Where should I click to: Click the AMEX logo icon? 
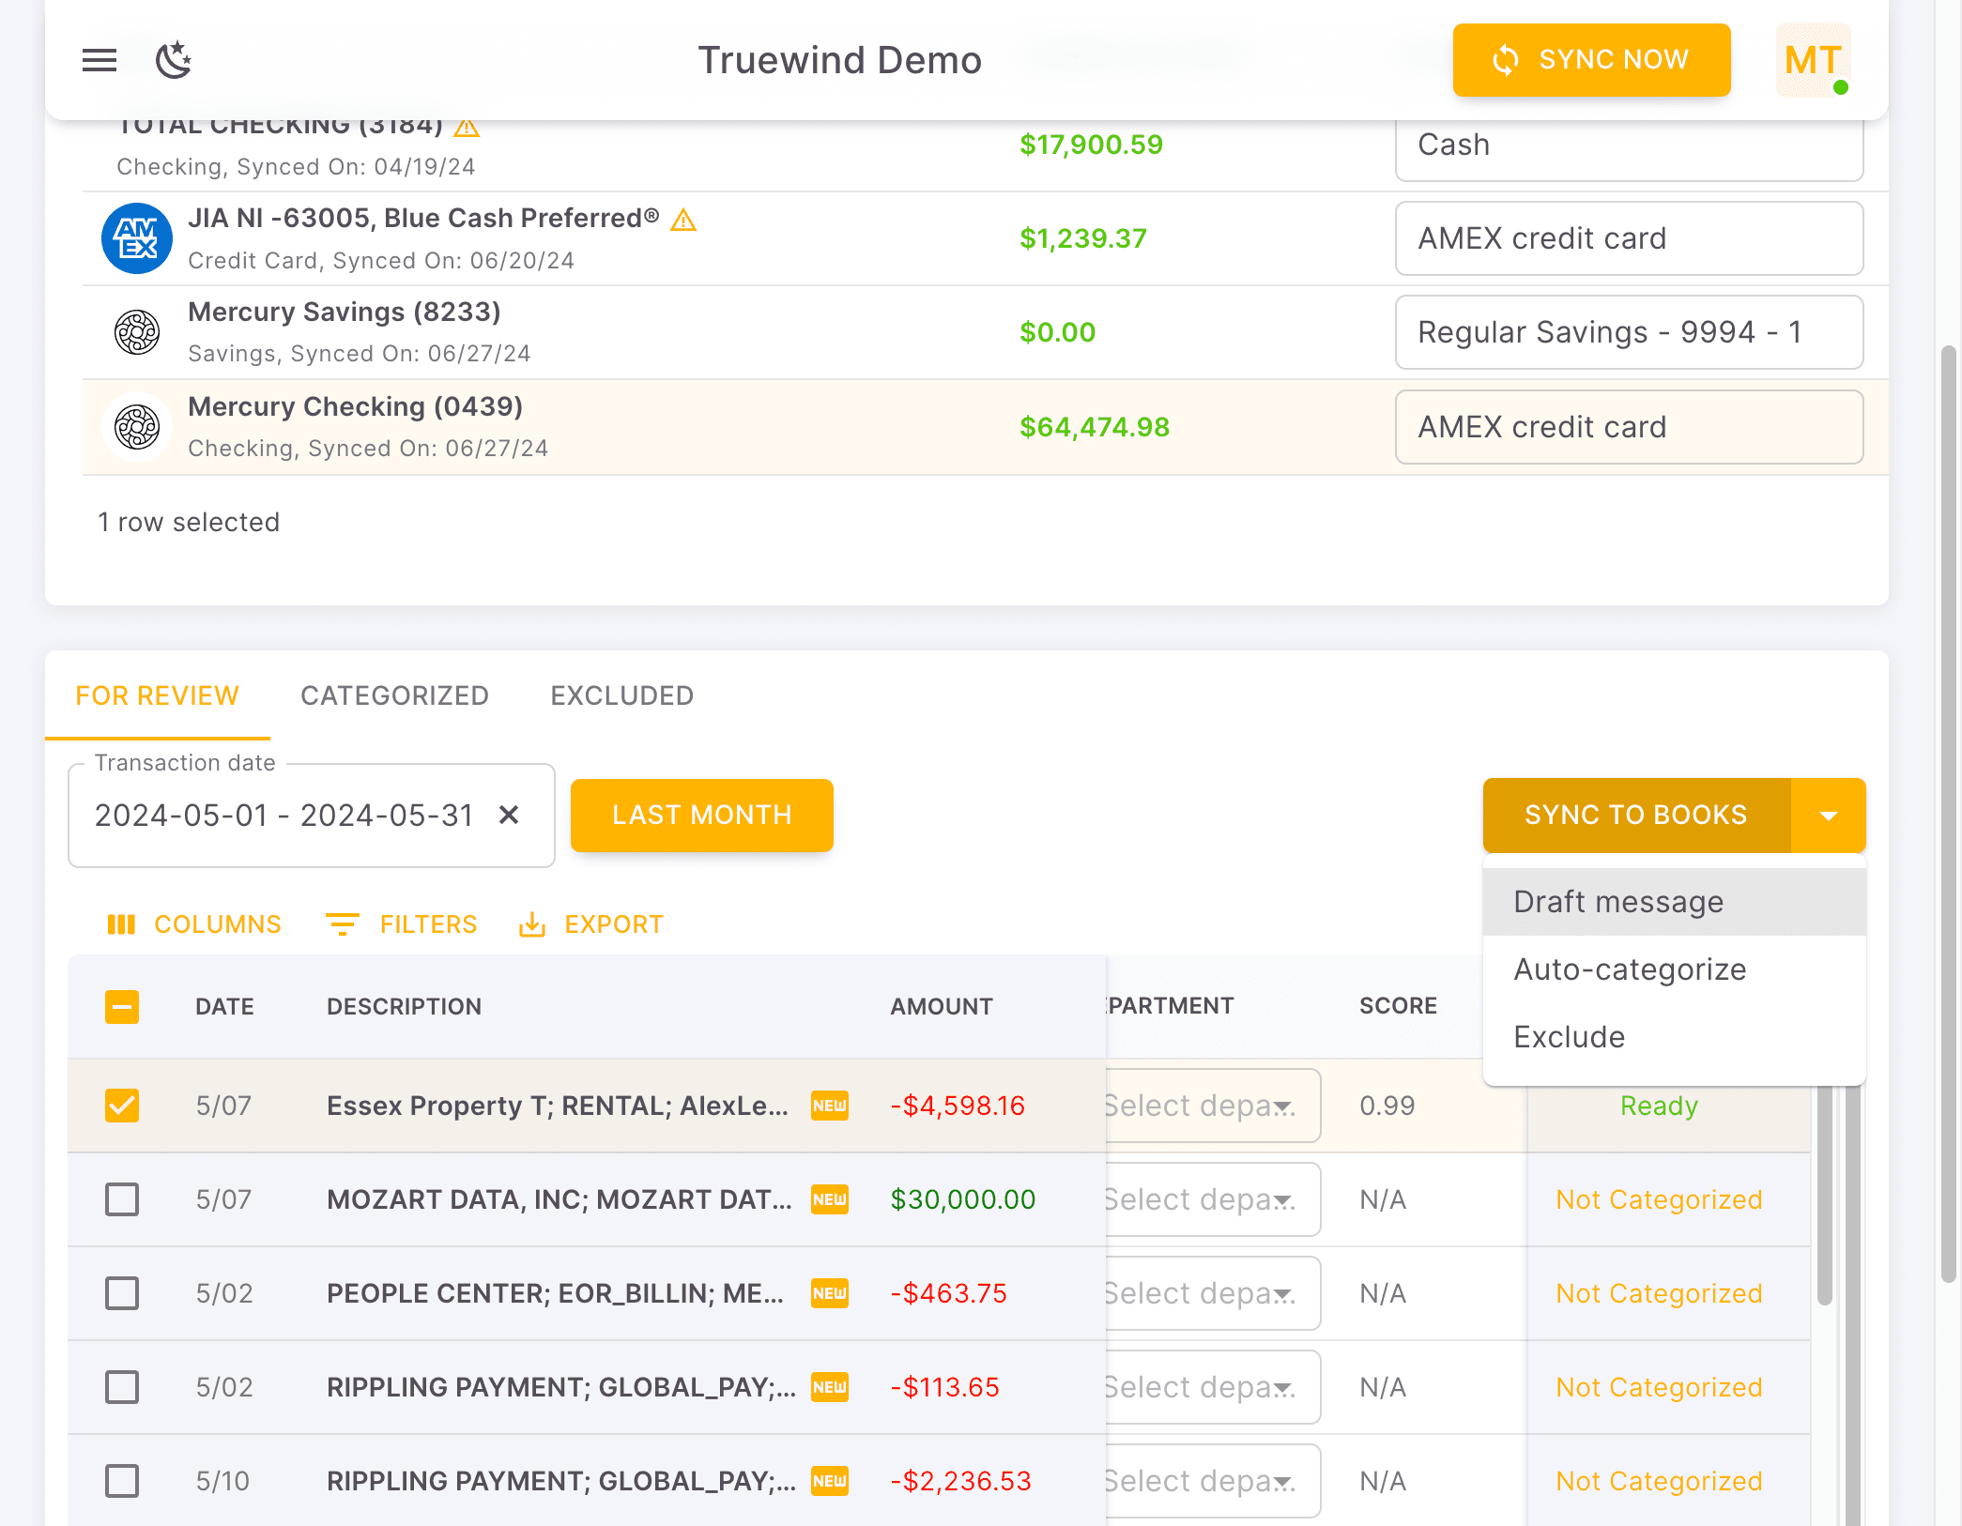click(137, 238)
